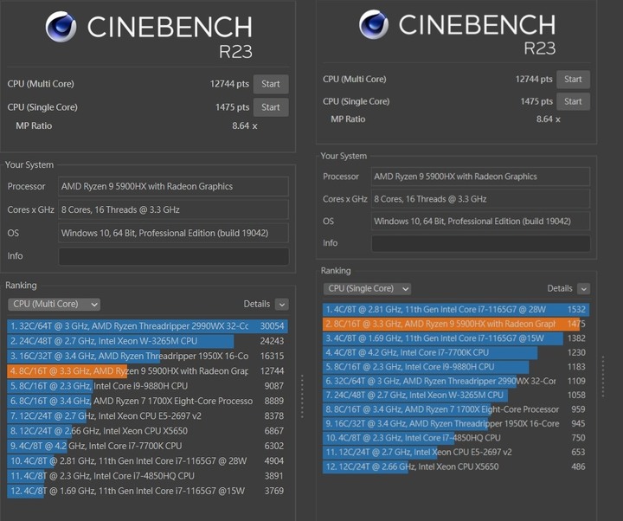
Task: Click OS field in left window
Action: point(174,233)
